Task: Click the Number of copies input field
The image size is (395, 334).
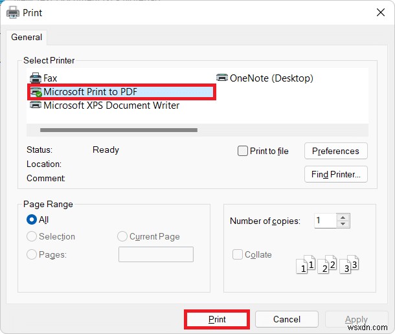Action: click(325, 221)
